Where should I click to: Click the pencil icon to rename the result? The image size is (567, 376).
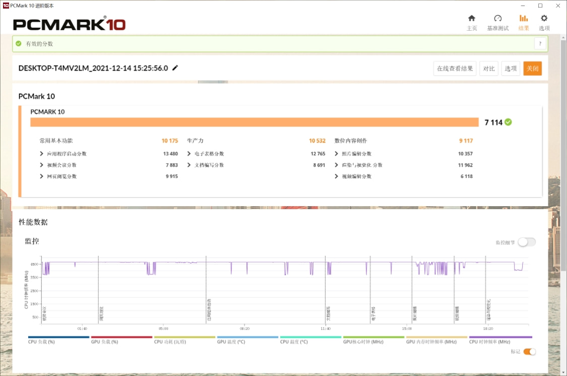(x=174, y=68)
